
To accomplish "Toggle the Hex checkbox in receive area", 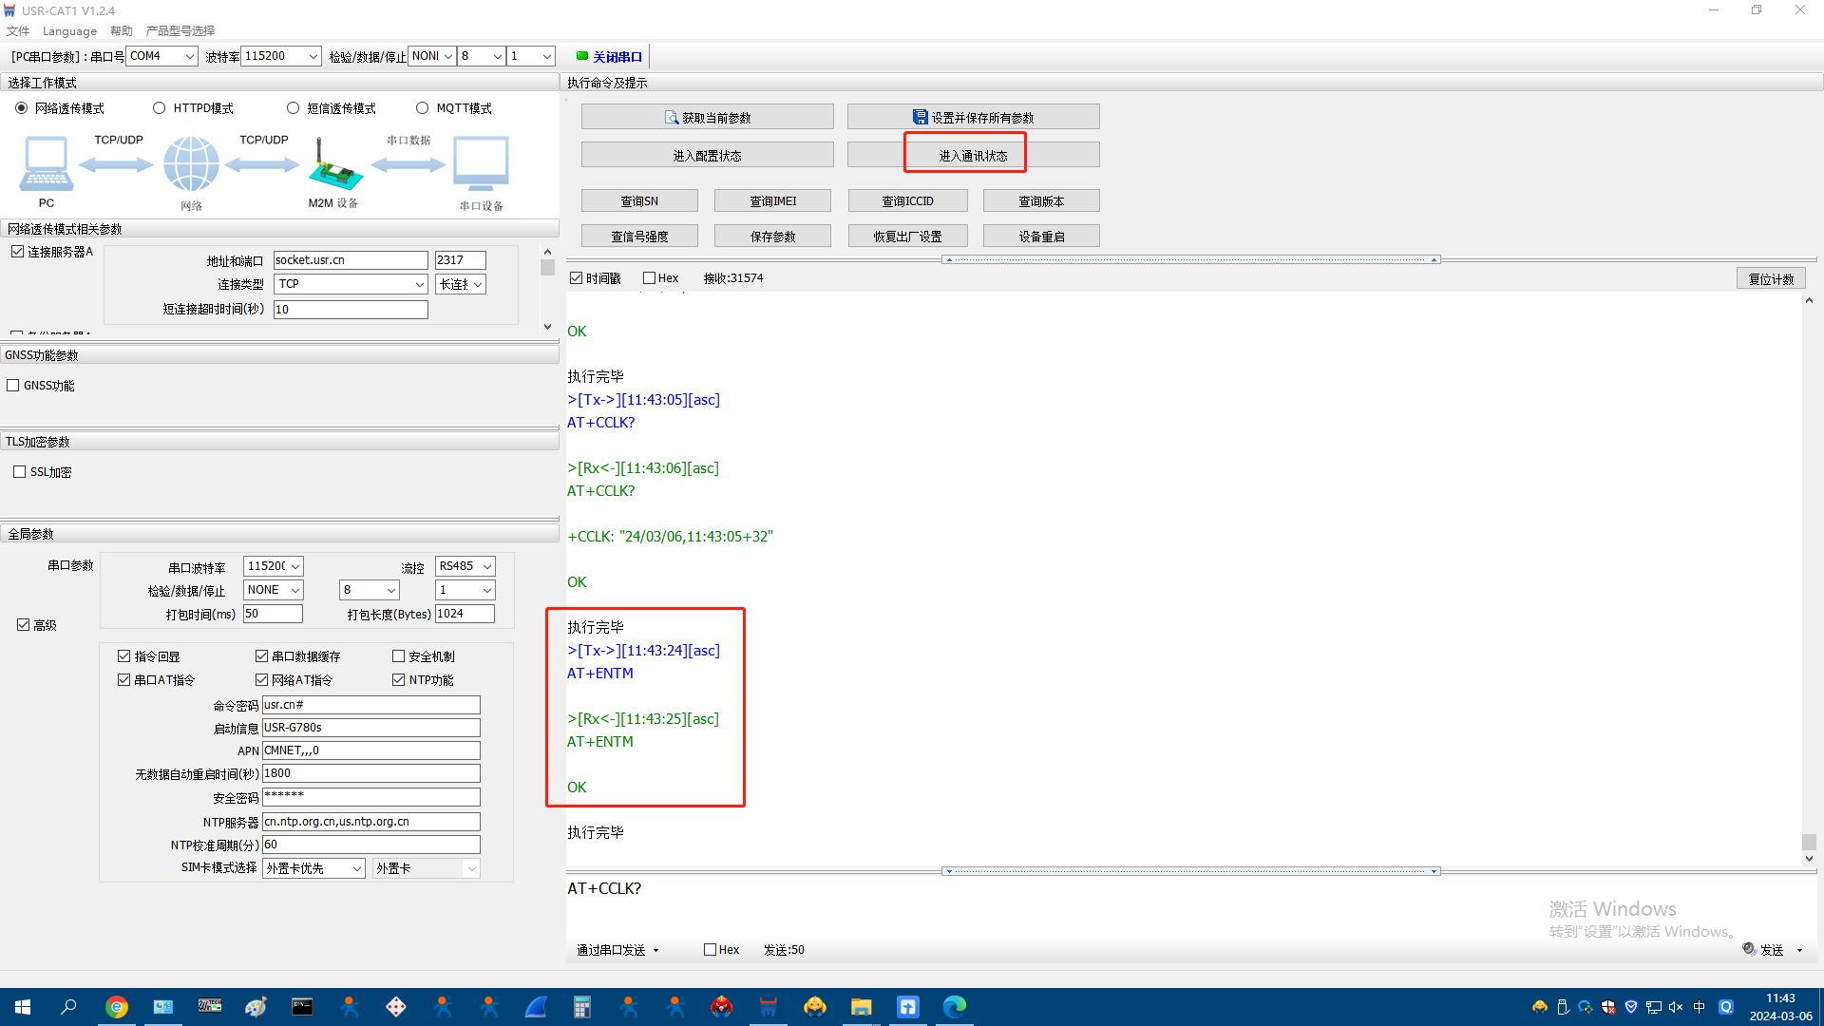I will pyautogui.click(x=650, y=278).
